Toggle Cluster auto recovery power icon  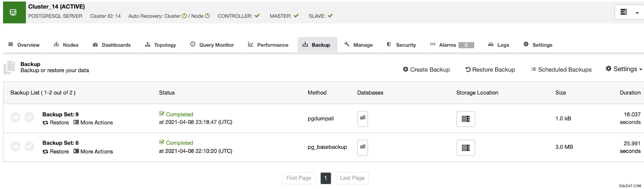coord(184,16)
